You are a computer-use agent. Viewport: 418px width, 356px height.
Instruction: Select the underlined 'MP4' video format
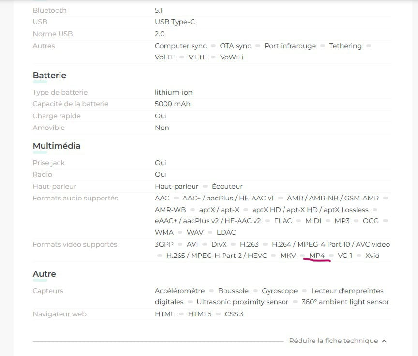(317, 256)
